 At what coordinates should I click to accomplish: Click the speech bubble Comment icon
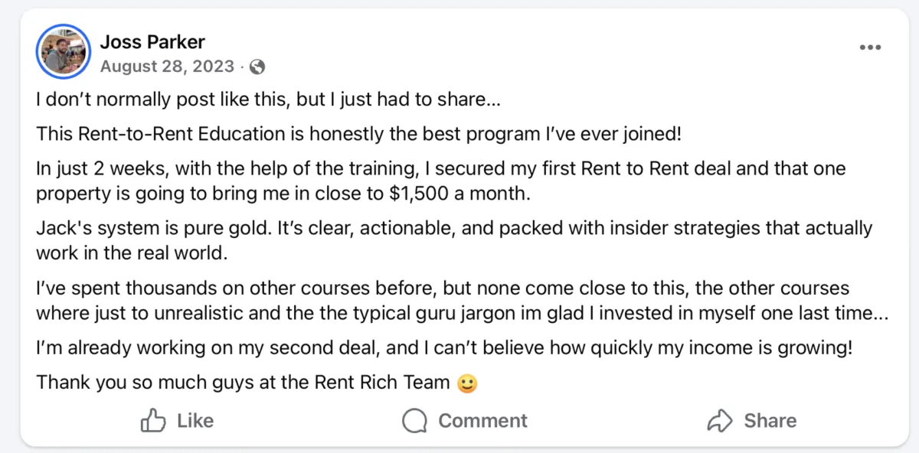414,420
